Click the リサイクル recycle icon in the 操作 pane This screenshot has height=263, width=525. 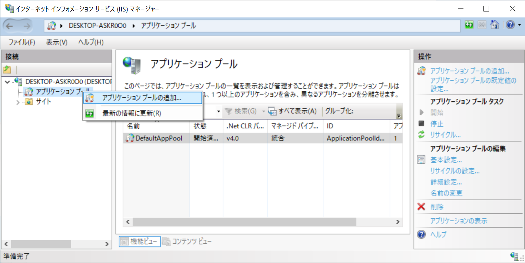(421, 135)
